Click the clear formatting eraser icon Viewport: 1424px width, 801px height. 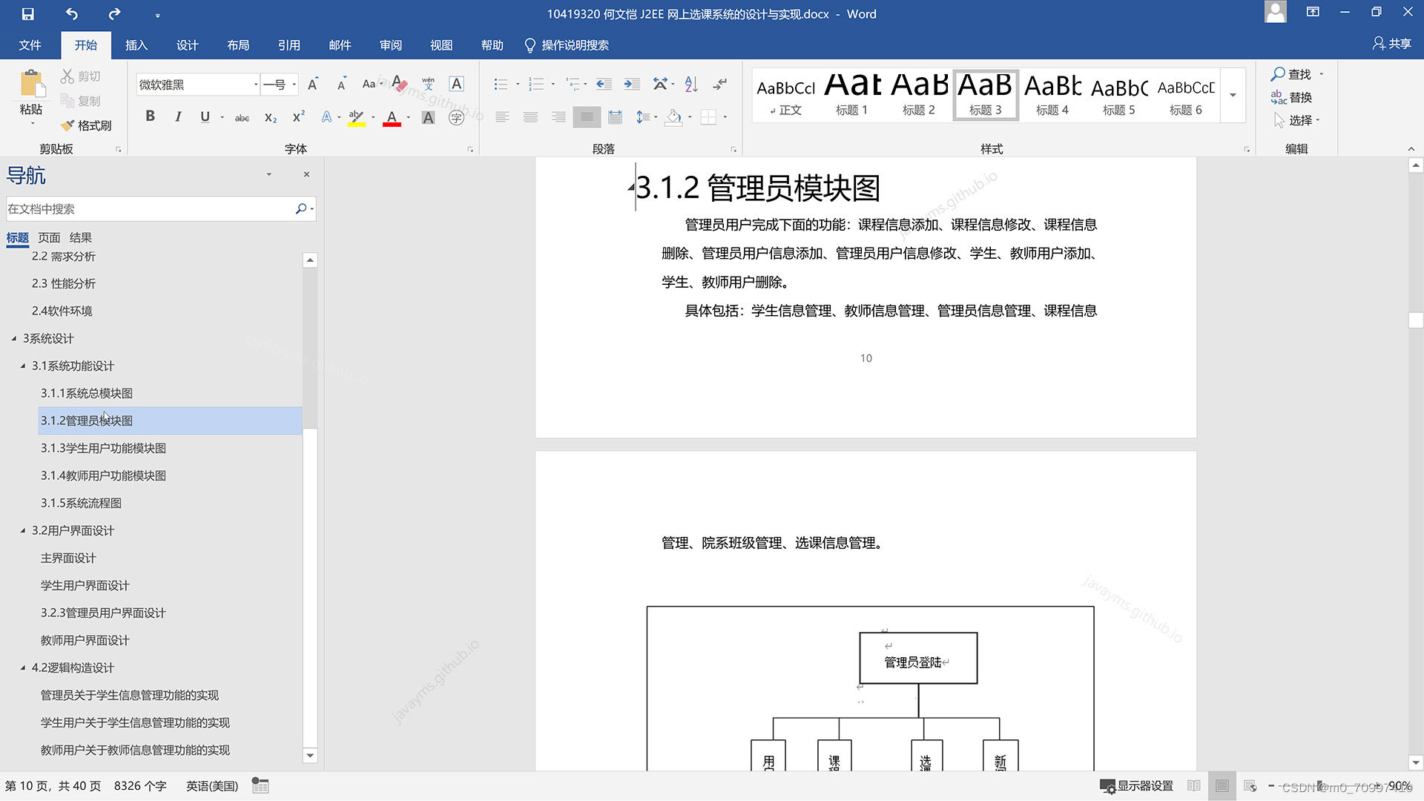pyautogui.click(x=399, y=84)
